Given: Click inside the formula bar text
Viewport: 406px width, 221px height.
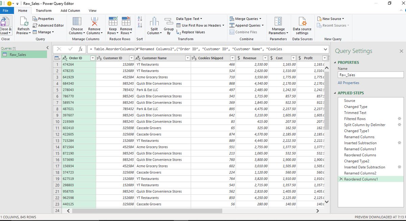Looking at the screenshot, I should coord(205,49).
